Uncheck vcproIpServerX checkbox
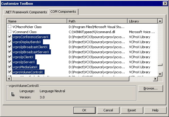Screen dimensions: 169x117 coord(9,62)
